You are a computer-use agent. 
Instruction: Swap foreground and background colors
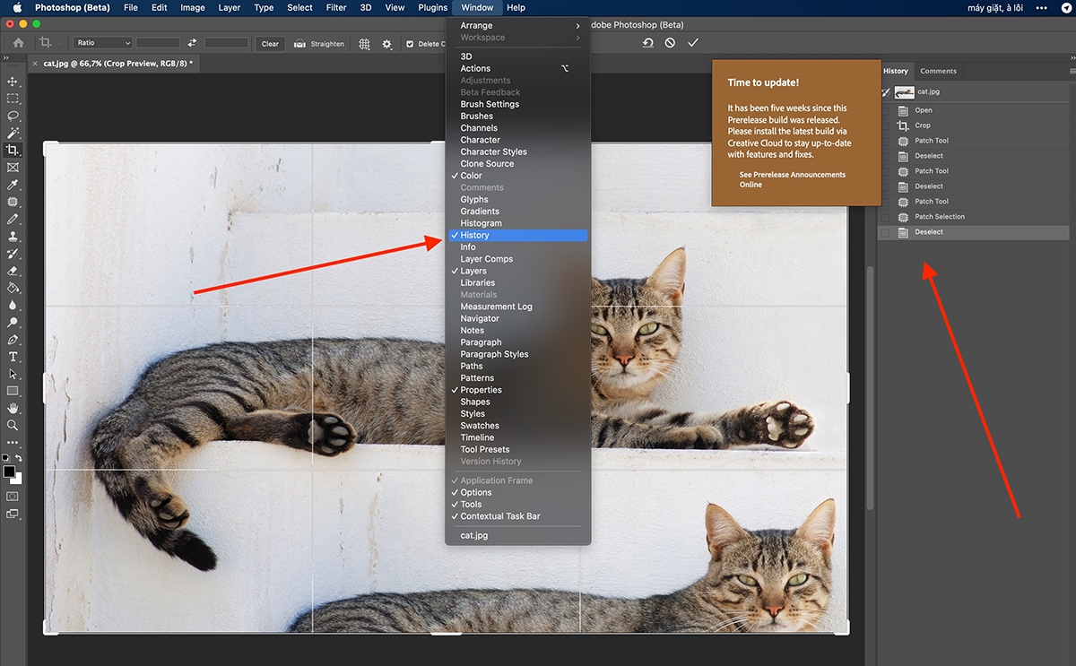(19, 458)
